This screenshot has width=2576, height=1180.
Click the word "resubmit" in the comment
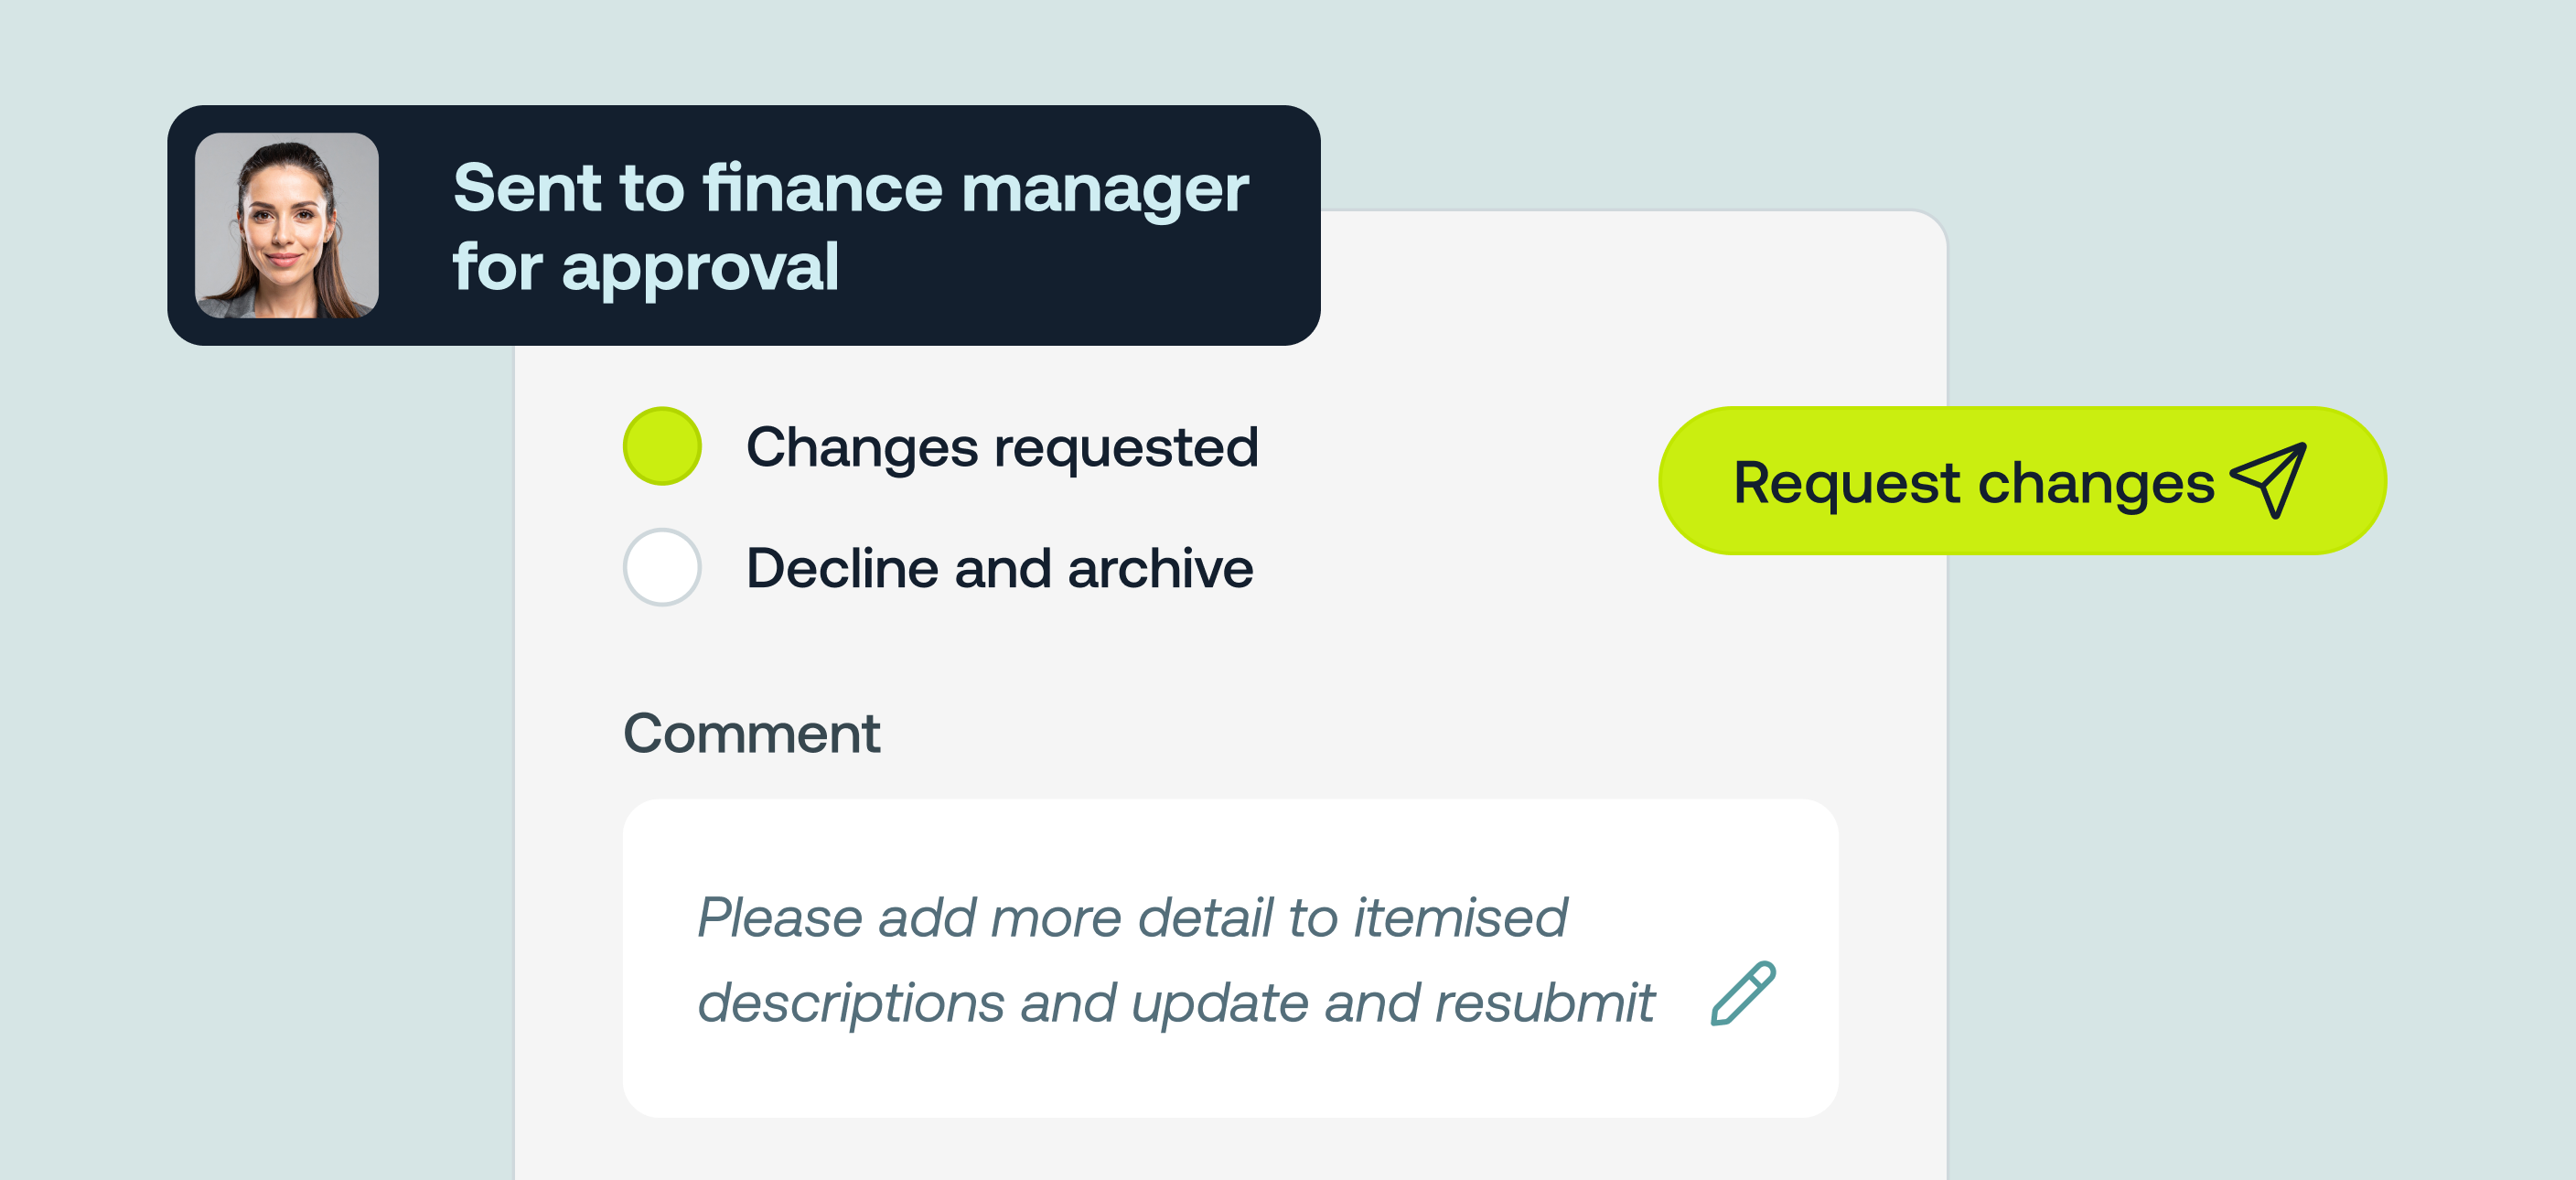(1544, 1002)
